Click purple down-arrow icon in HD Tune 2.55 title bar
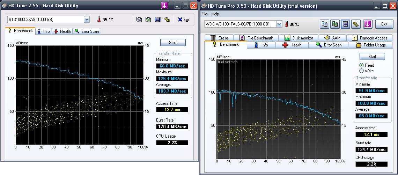 click(164, 5)
